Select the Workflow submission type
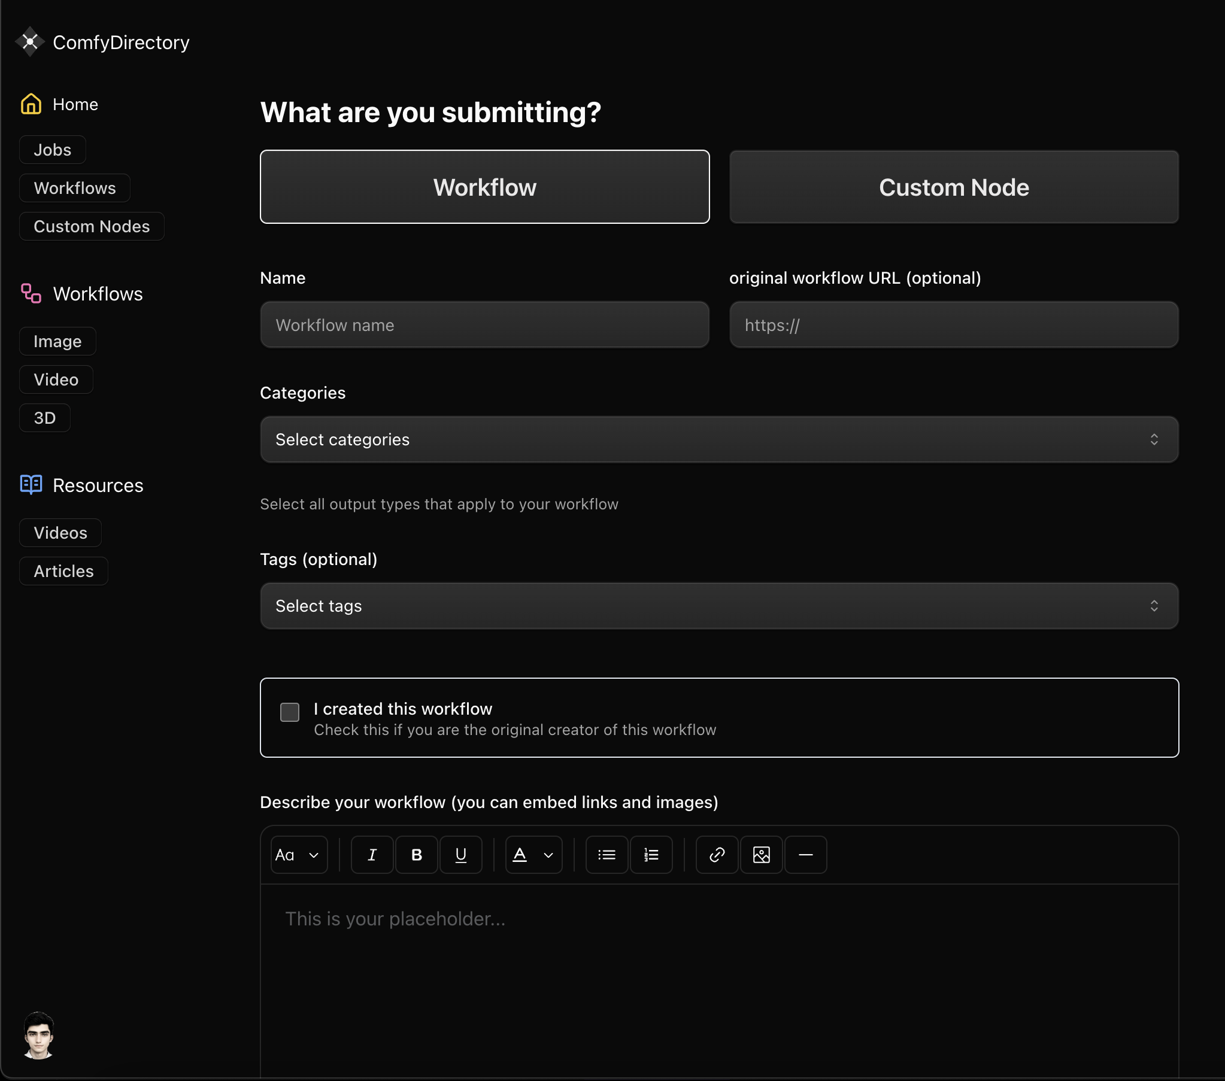Screen dimensions: 1225x1081 point(484,187)
